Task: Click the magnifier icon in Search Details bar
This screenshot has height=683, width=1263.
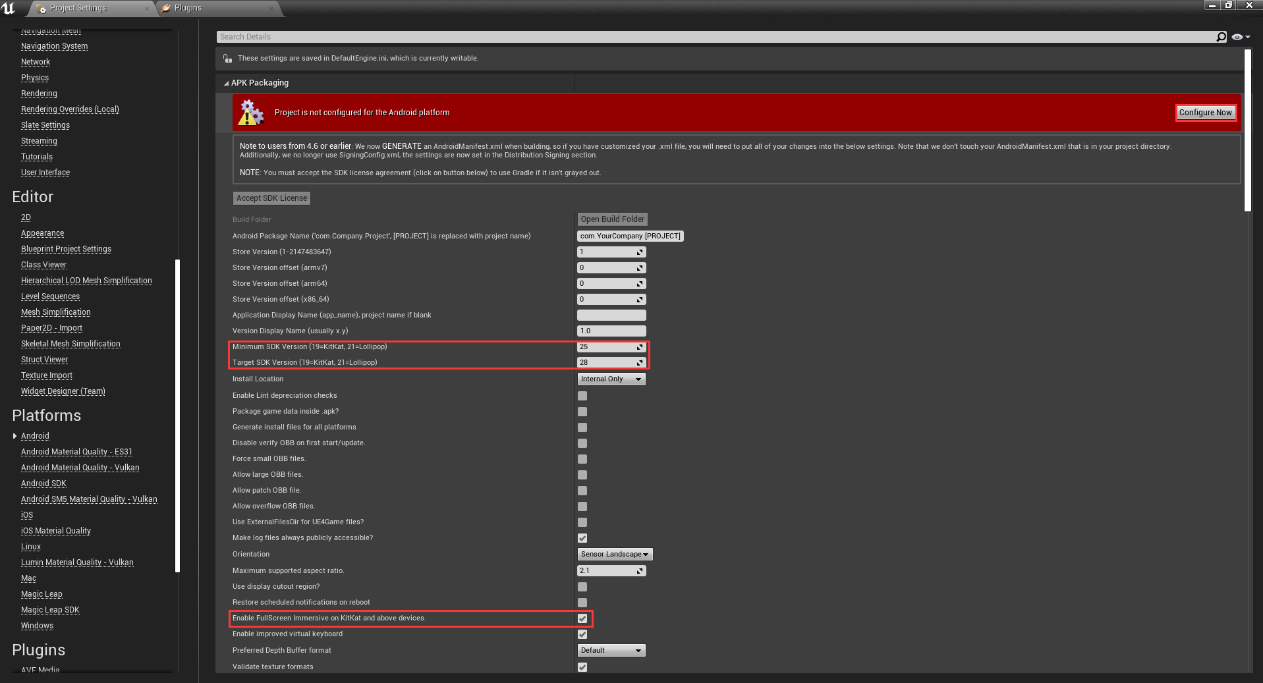Action: (1220, 37)
